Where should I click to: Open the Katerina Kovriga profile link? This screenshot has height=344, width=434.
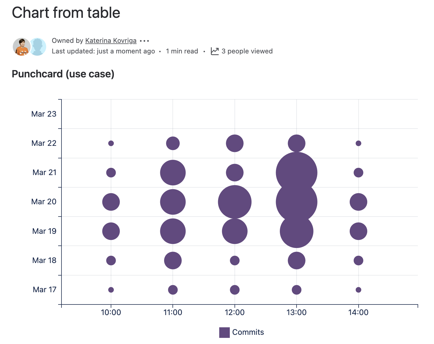click(111, 41)
